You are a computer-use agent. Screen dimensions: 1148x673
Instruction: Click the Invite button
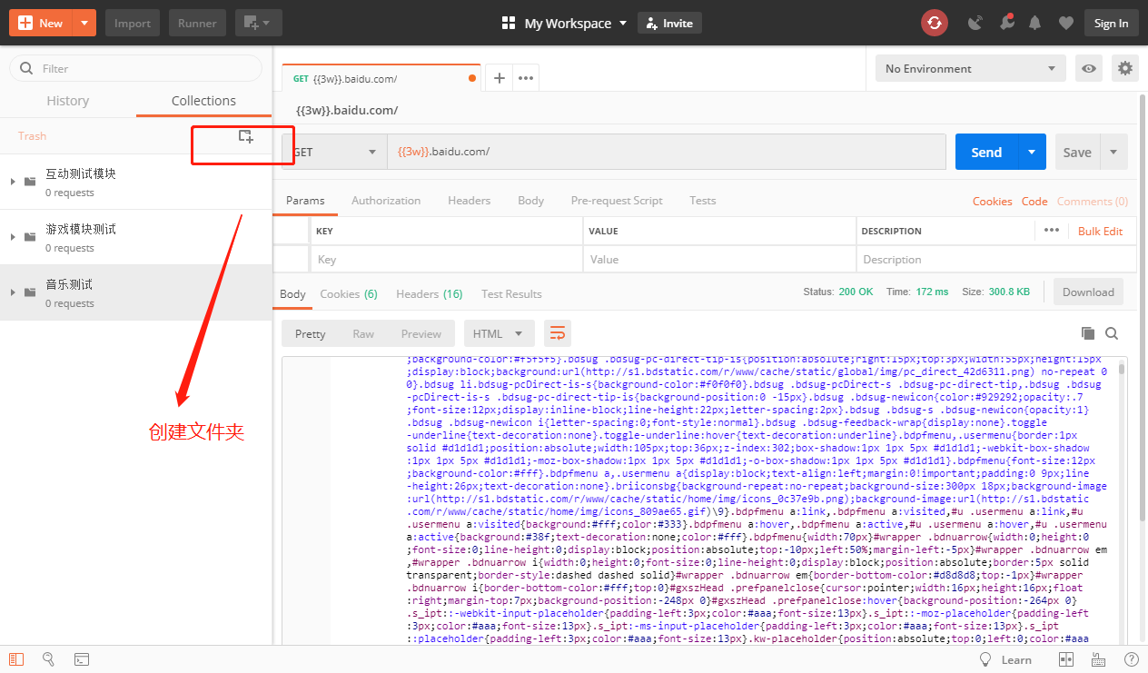click(669, 23)
